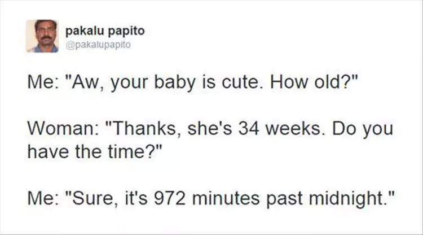
Task: Select the word "your" in first line
Action: (x=129, y=83)
